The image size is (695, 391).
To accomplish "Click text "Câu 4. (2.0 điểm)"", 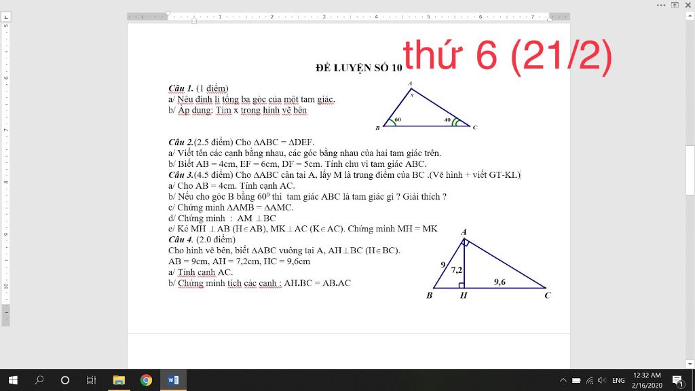I will [202, 240].
